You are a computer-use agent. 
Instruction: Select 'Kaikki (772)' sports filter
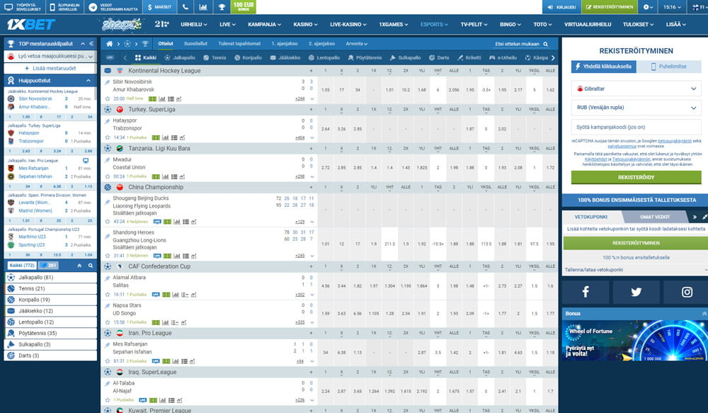pyautogui.click(x=22, y=265)
